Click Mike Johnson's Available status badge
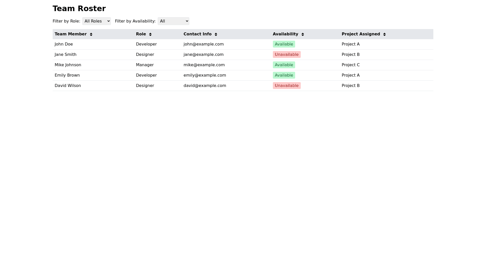This screenshot has height=273, width=486. tap(284, 65)
